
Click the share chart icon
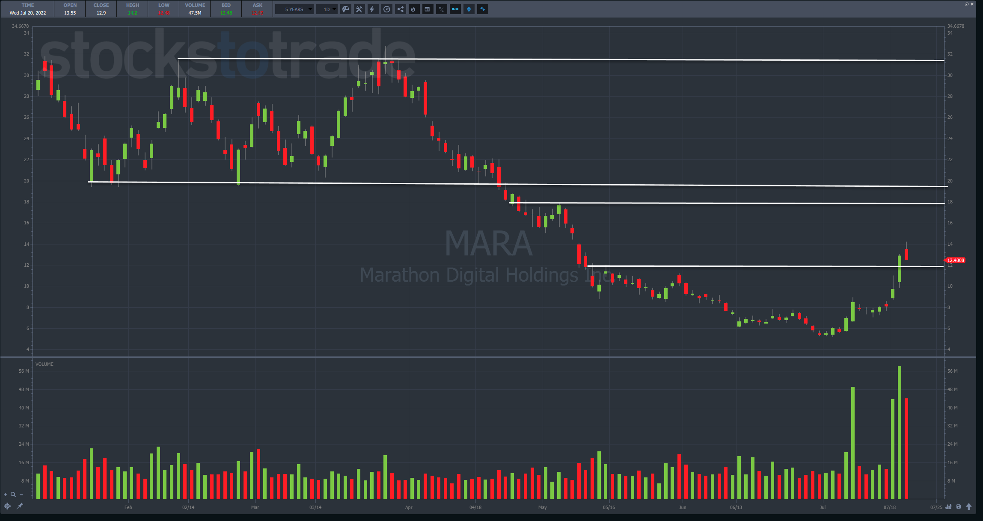[400, 9]
